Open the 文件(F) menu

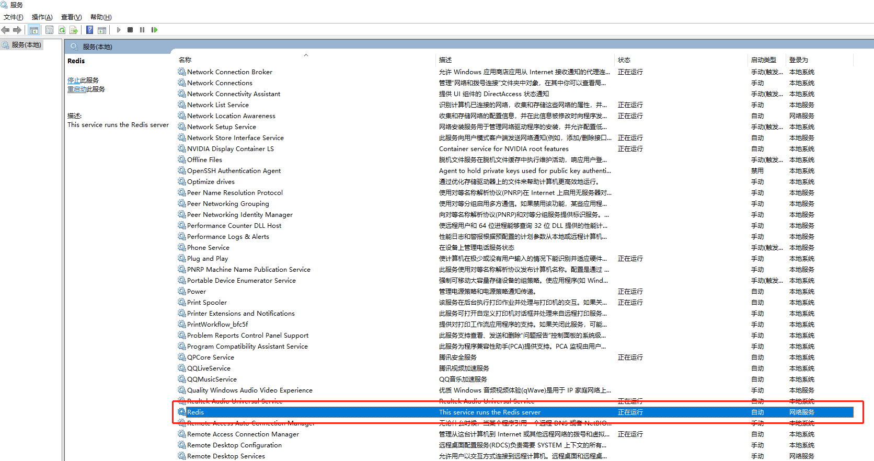14,17
